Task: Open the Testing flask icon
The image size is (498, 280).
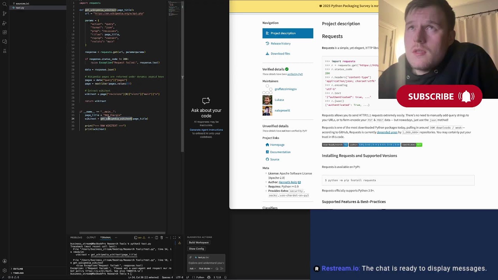Action: [5, 51]
